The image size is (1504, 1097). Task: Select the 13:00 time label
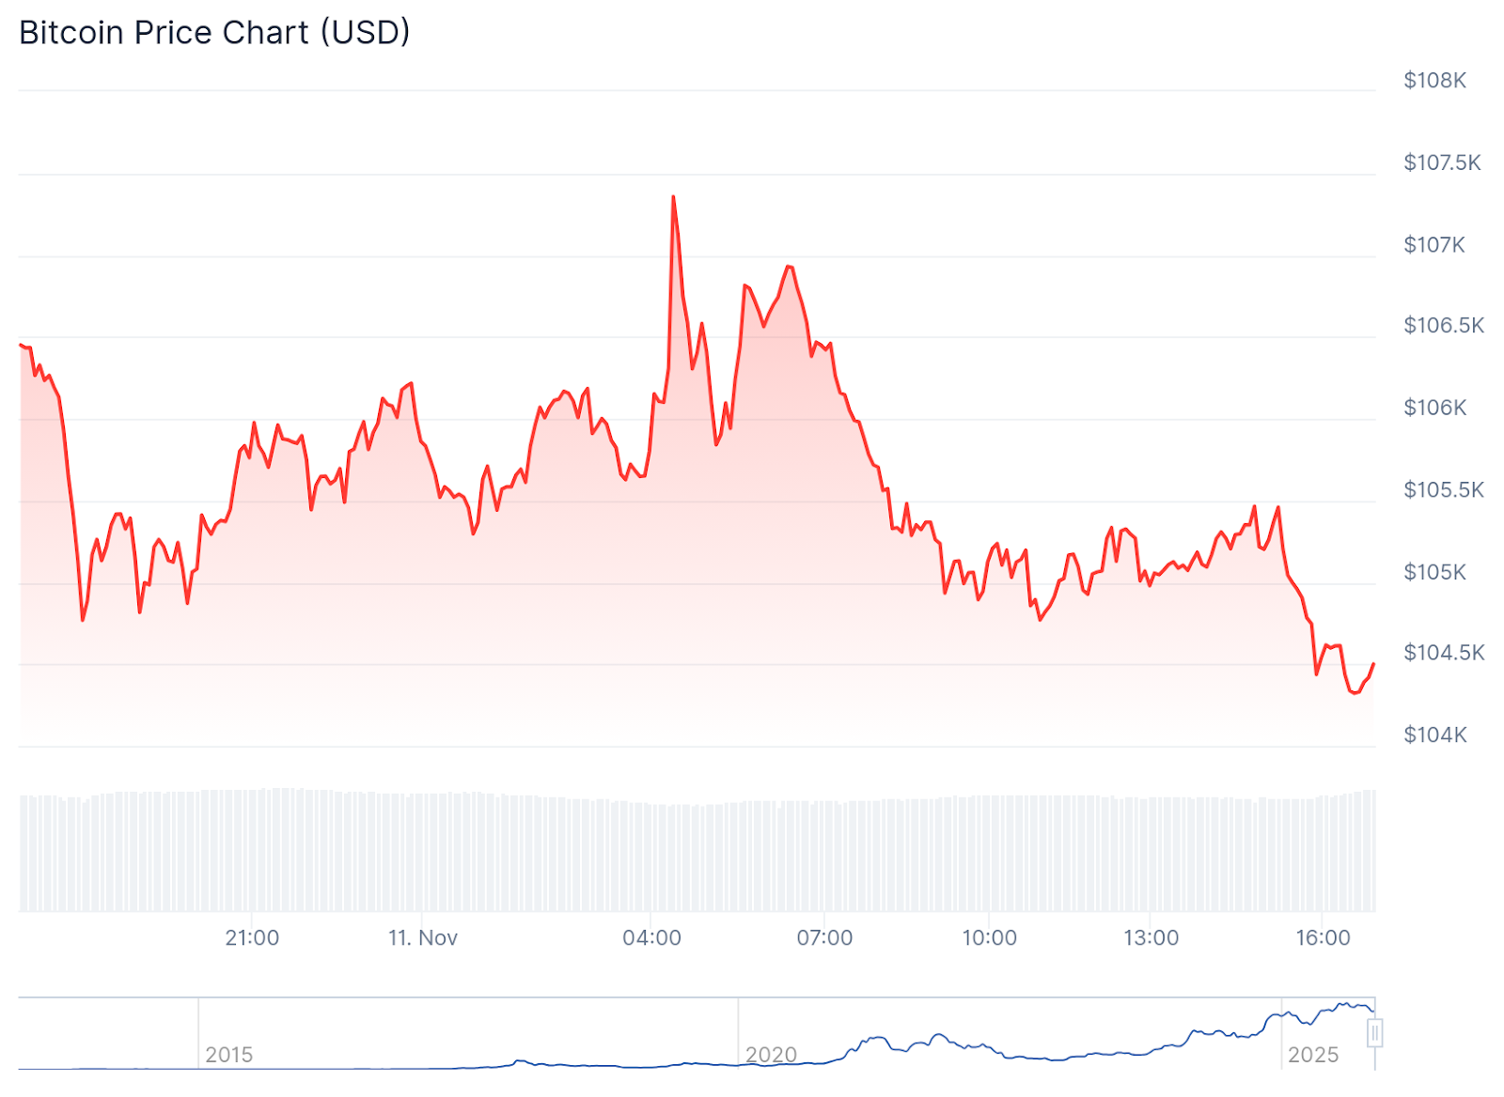tap(1151, 938)
